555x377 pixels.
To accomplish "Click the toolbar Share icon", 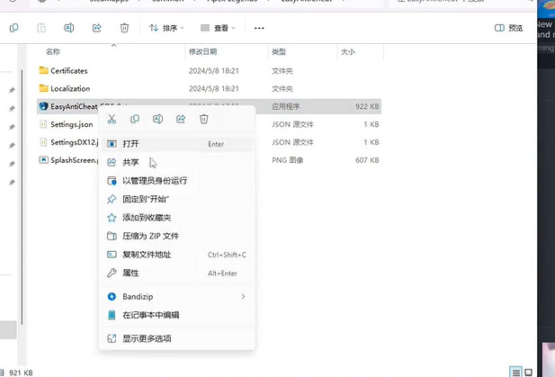I will pos(96,28).
